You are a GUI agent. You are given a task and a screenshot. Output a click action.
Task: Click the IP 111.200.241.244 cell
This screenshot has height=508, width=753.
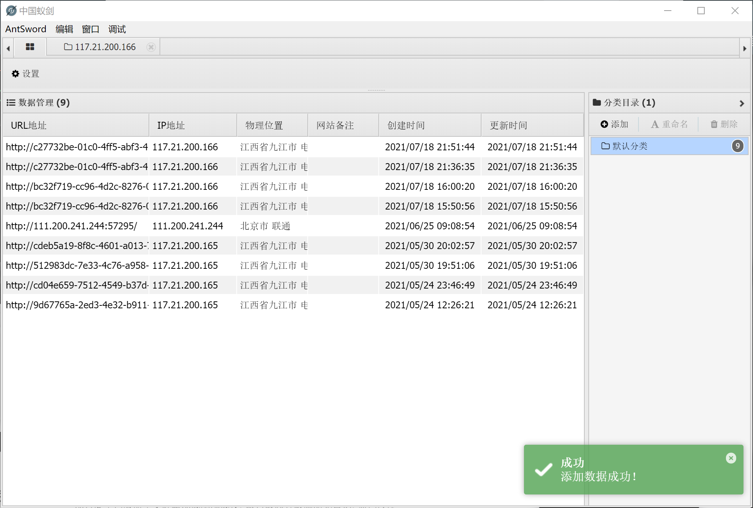188,226
